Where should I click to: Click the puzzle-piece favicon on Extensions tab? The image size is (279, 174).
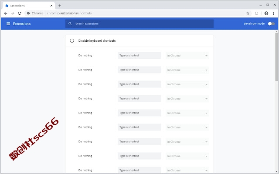click(7, 6)
